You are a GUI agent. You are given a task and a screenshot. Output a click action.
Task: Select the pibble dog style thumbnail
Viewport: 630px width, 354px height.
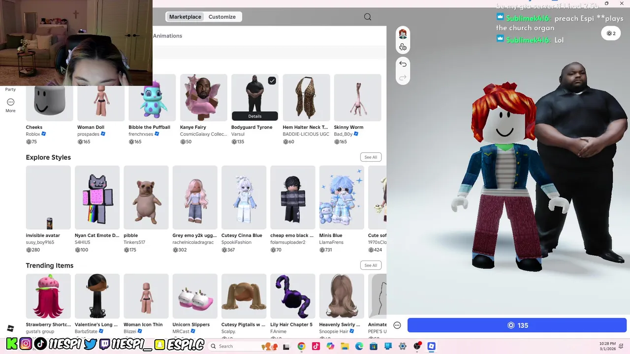(146, 198)
